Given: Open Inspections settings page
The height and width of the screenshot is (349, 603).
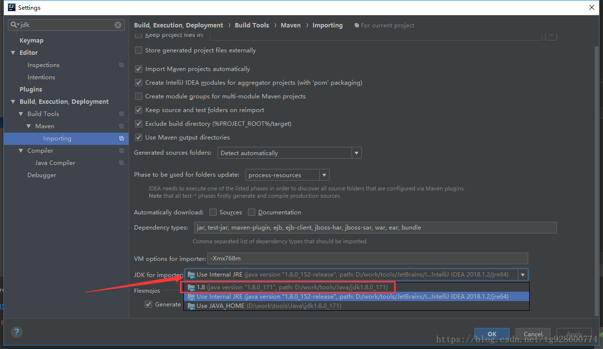Looking at the screenshot, I should coord(44,65).
